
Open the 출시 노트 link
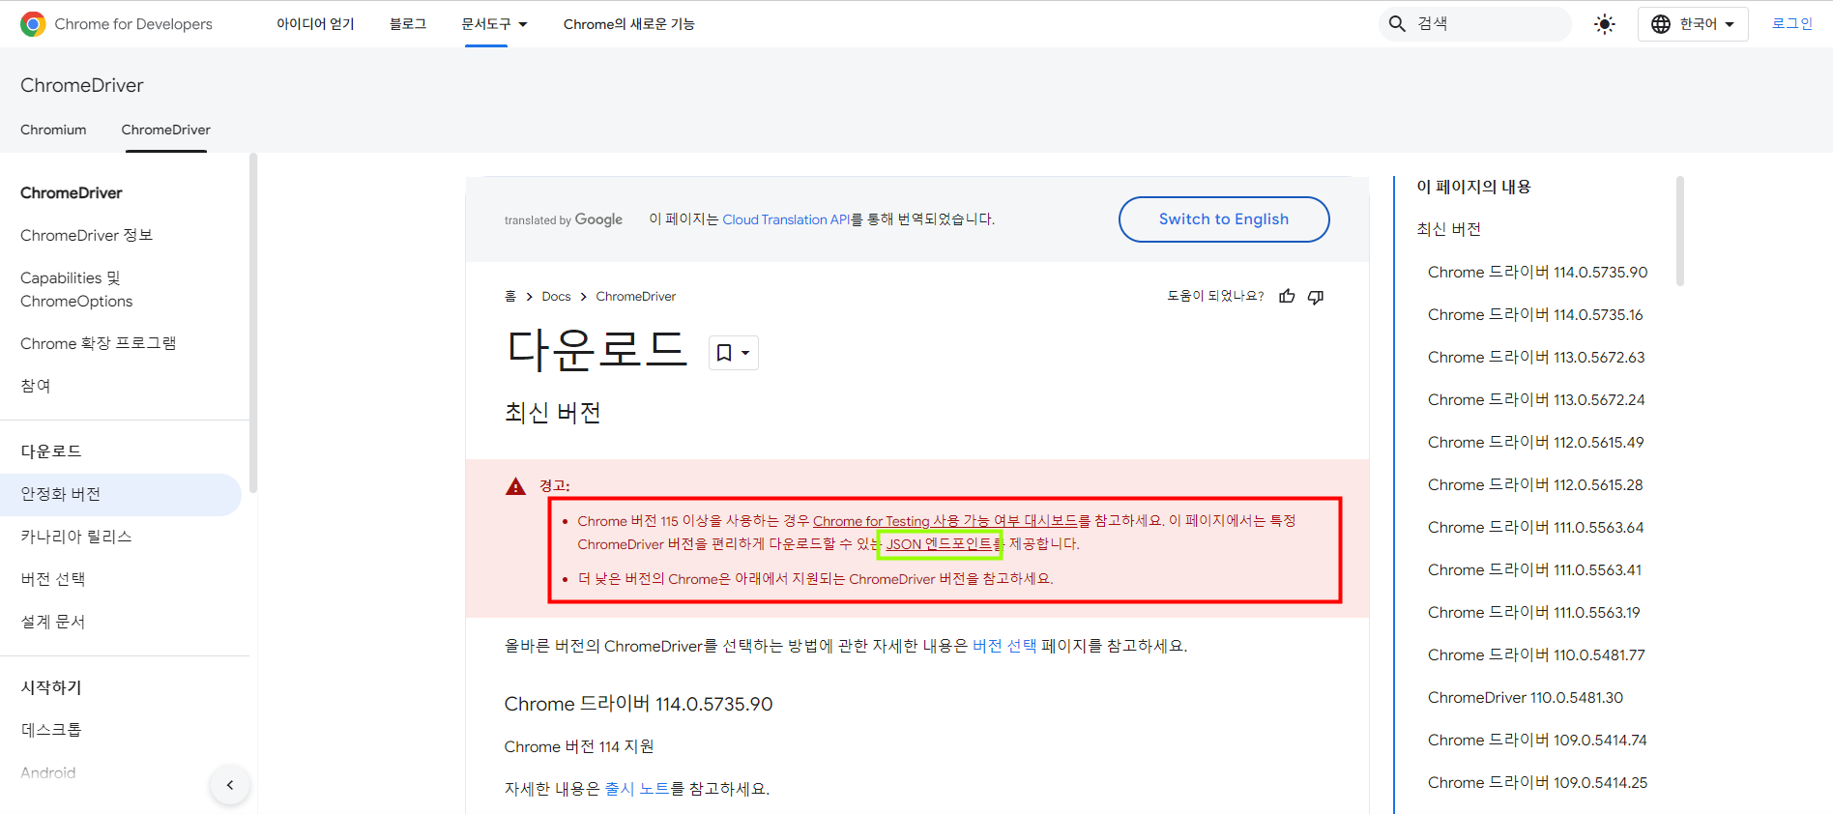(637, 789)
